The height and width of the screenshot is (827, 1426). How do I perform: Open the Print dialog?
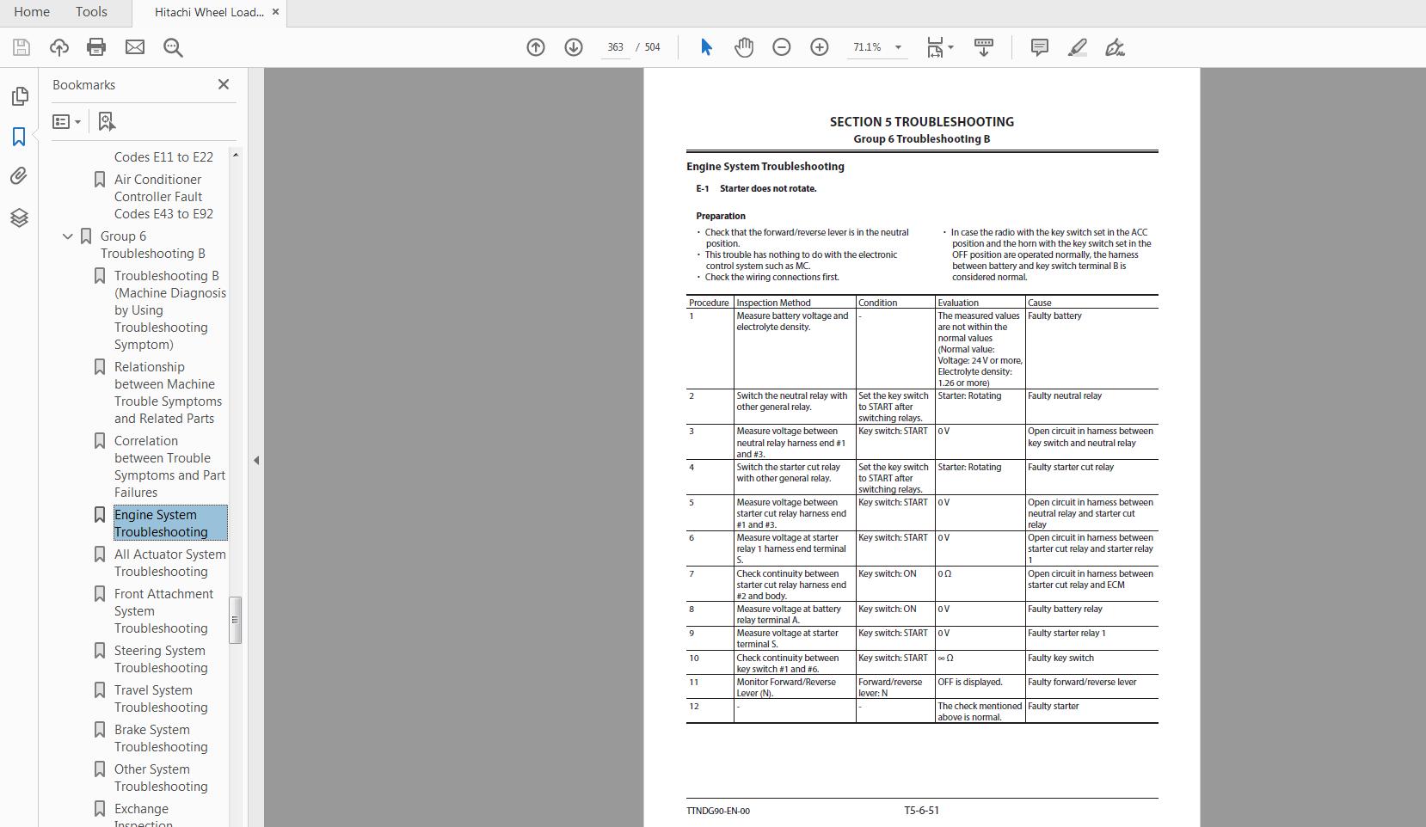pyautogui.click(x=96, y=47)
